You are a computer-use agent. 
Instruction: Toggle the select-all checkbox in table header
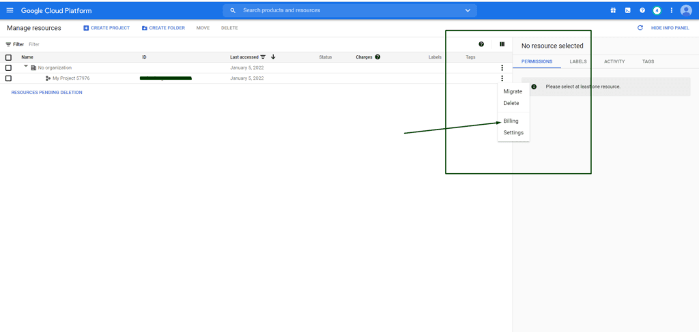[8, 57]
